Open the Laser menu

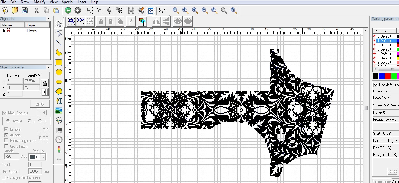82,2
